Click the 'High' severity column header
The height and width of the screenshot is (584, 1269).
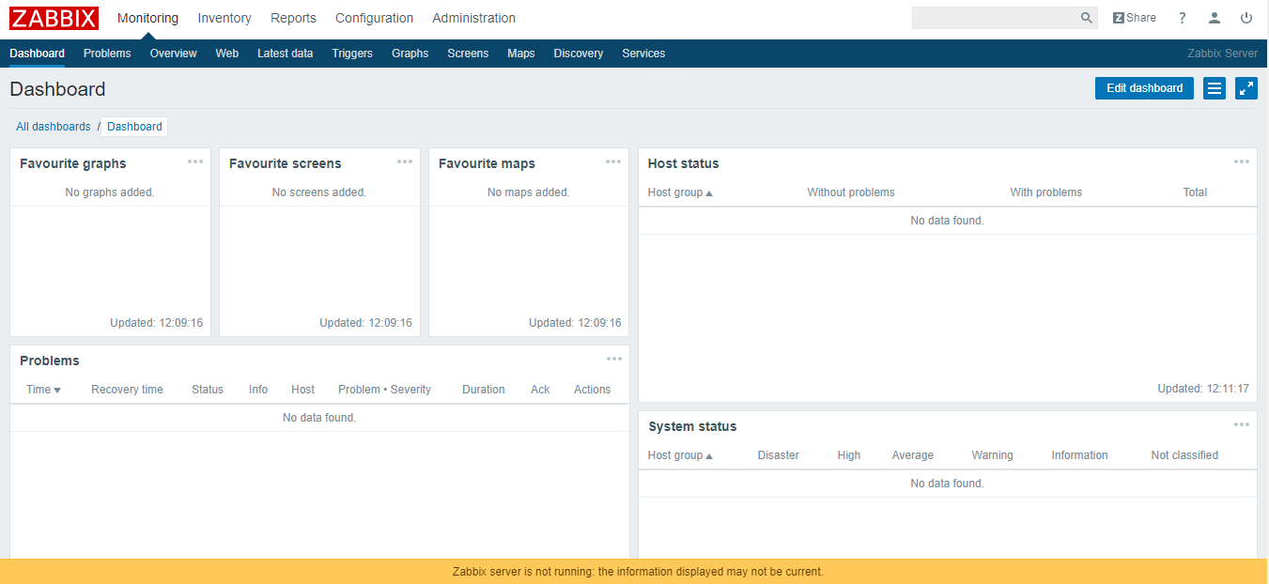pos(849,455)
